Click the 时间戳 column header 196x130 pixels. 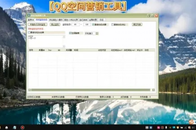(69, 50)
